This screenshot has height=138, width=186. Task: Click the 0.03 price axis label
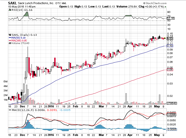170,84
